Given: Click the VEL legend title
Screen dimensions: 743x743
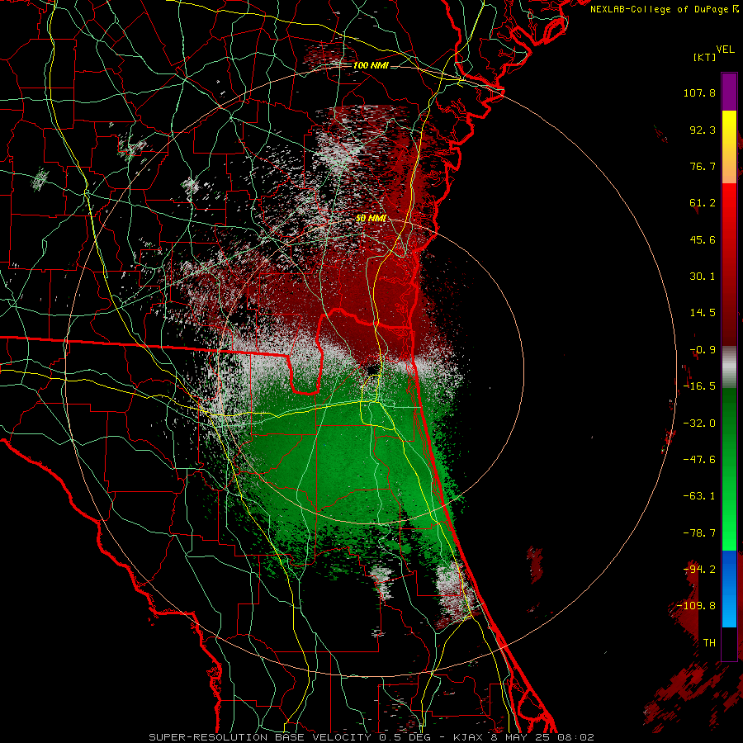Looking at the screenshot, I should pos(726,50).
